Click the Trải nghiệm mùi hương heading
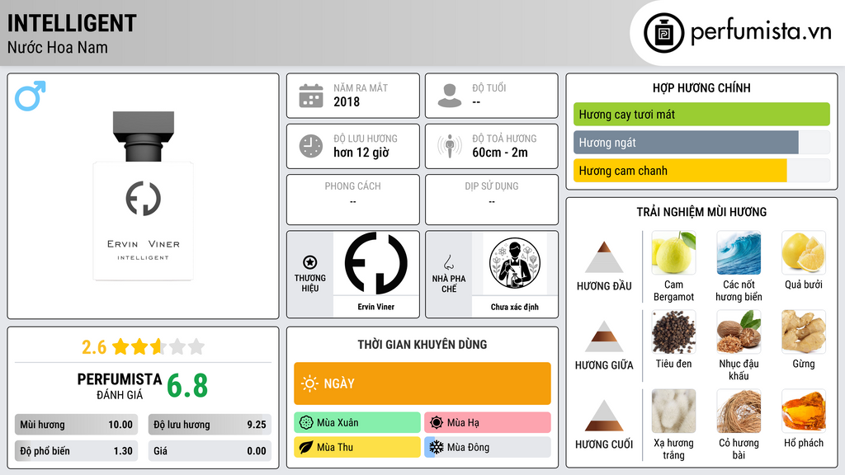This screenshot has height=475, width=845. click(701, 212)
